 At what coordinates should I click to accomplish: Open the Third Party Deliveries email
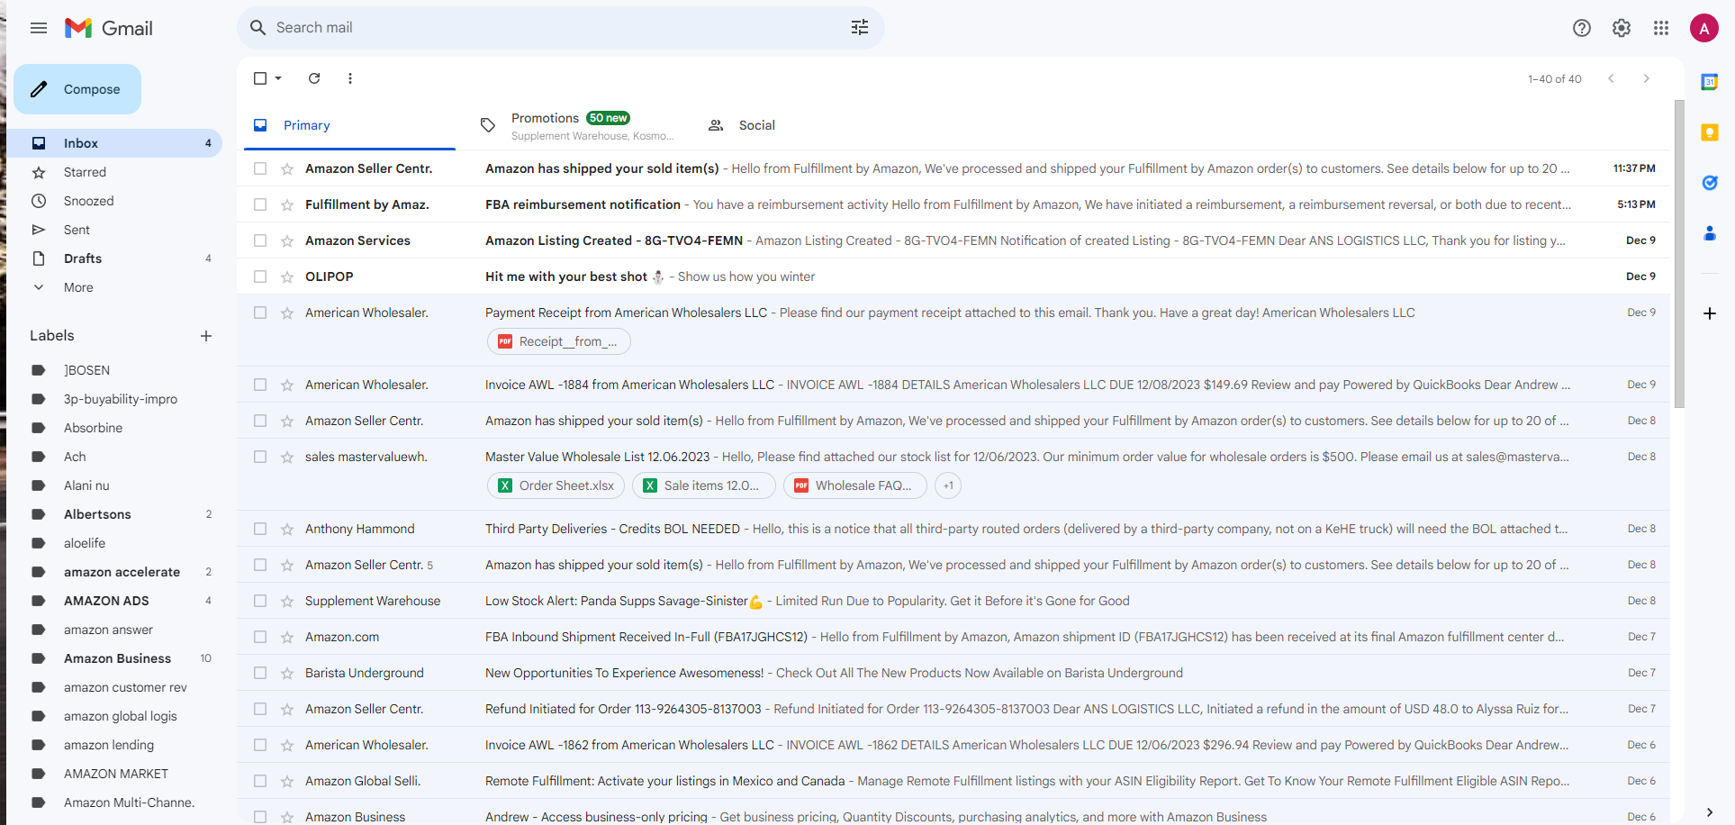[953, 529]
